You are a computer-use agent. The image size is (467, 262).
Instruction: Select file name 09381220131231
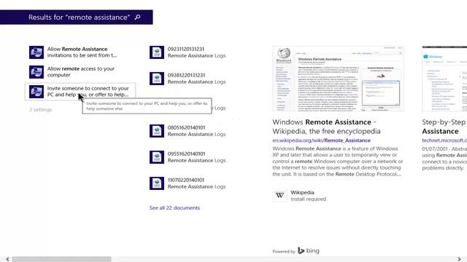coord(186,75)
